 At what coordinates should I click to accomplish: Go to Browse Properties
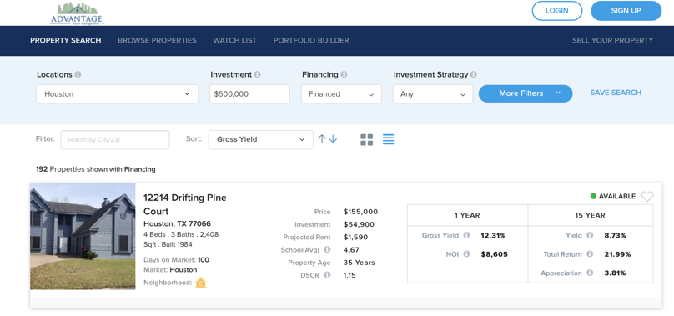tap(157, 40)
